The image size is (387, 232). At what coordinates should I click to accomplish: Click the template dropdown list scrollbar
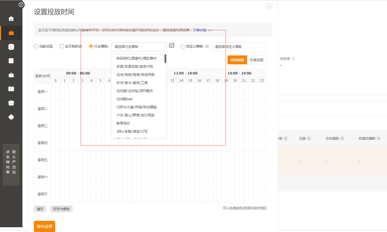165,59
